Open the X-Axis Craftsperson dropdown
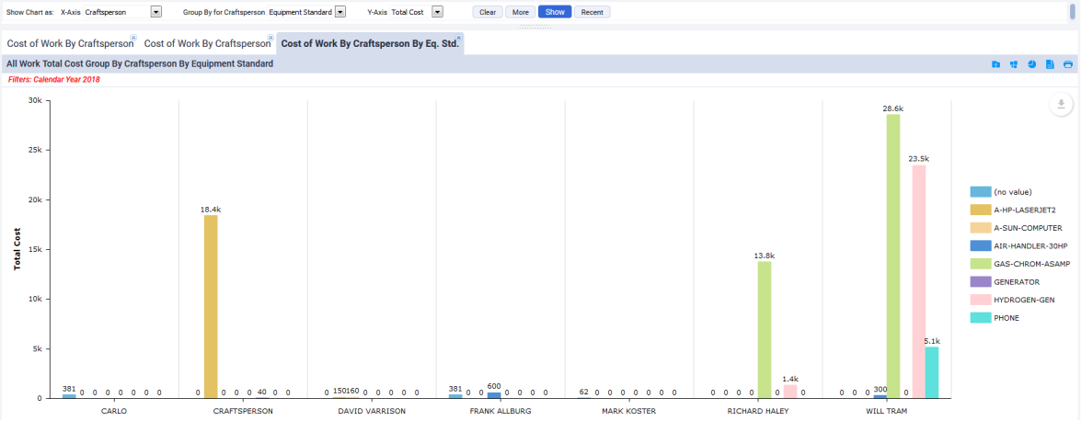Image resolution: width=1081 pixels, height=421 pixels. (x=155, y=12)
